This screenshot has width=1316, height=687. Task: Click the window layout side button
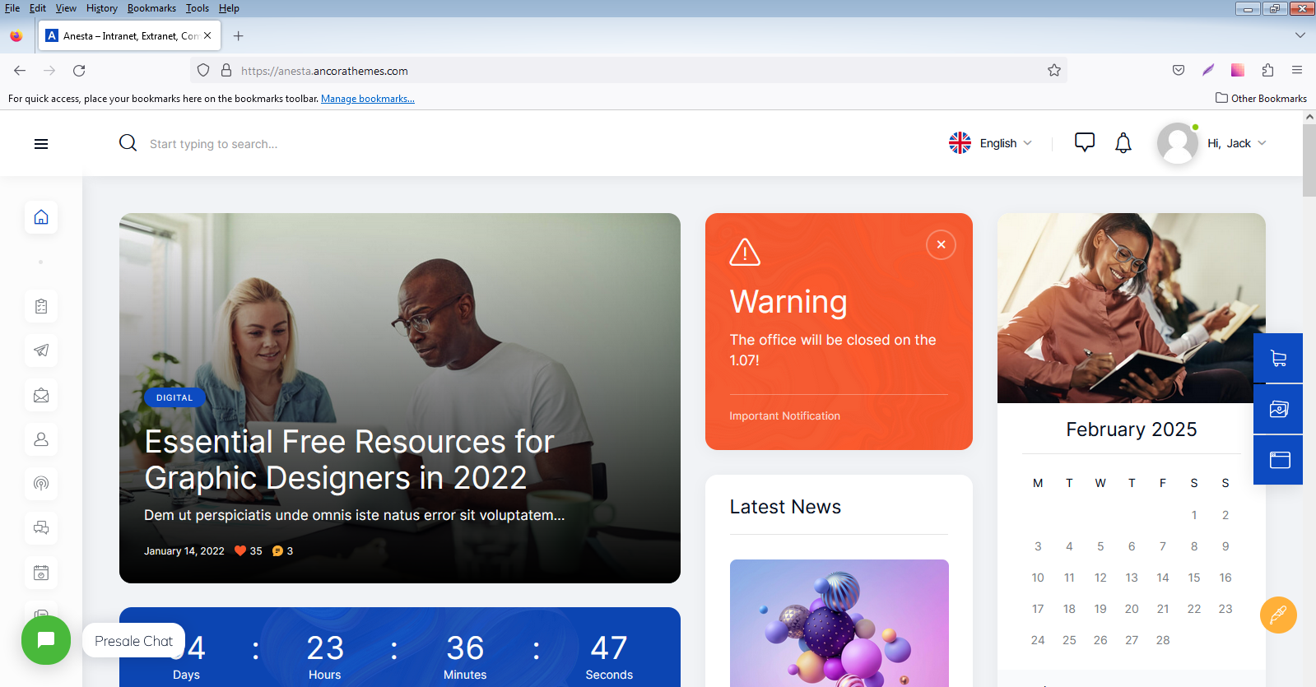tap(1278, 460)
